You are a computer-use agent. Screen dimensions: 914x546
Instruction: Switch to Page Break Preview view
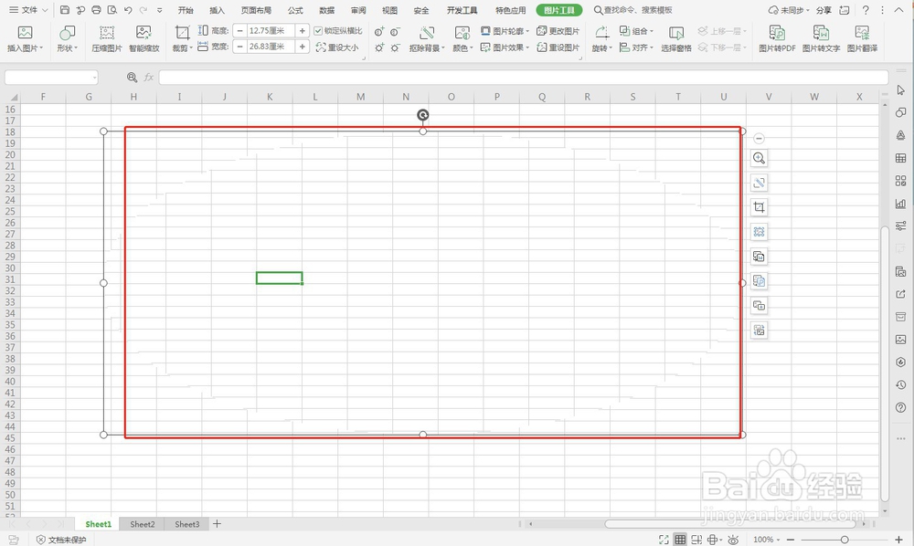(696, 540)
